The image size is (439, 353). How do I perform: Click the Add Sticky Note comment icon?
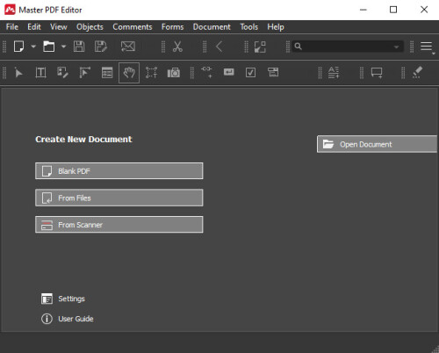click(377, 73)
